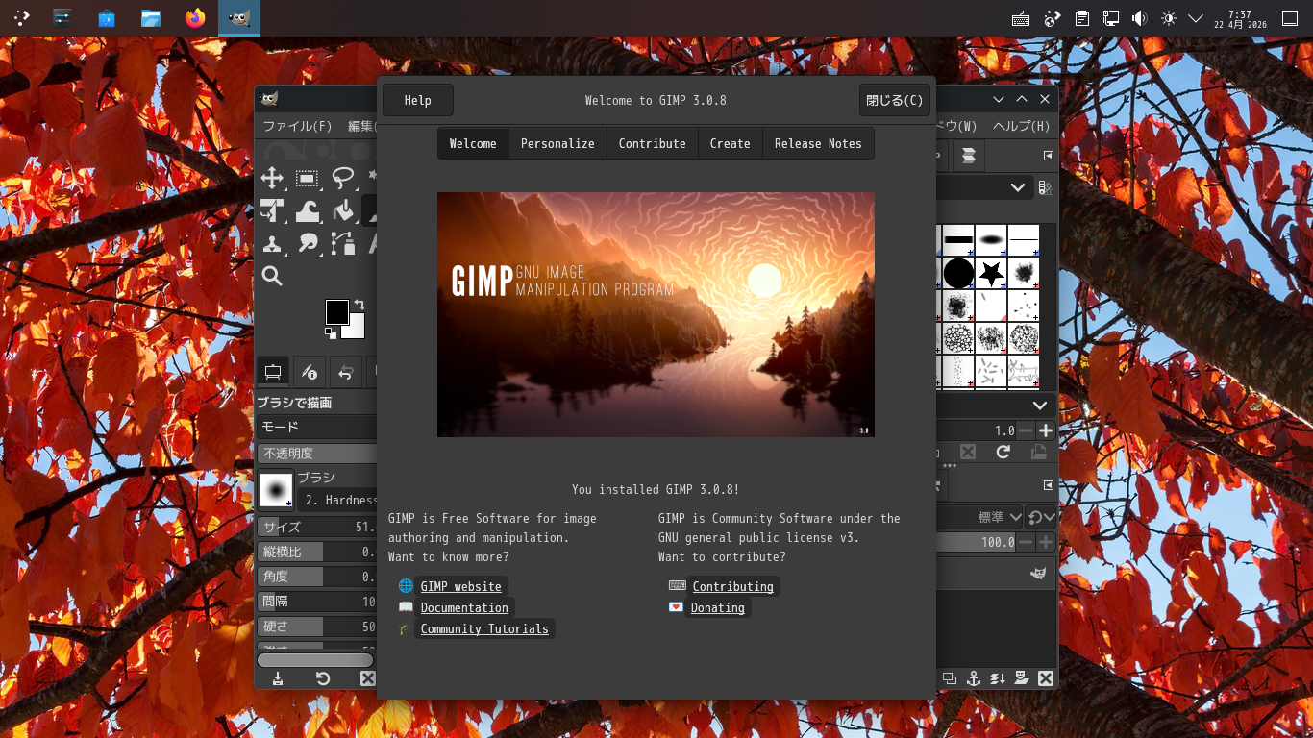Open the GIMP website link
Image resolution: width=1313 pixels, height=738 pixels.
click(x=460, y=586)
